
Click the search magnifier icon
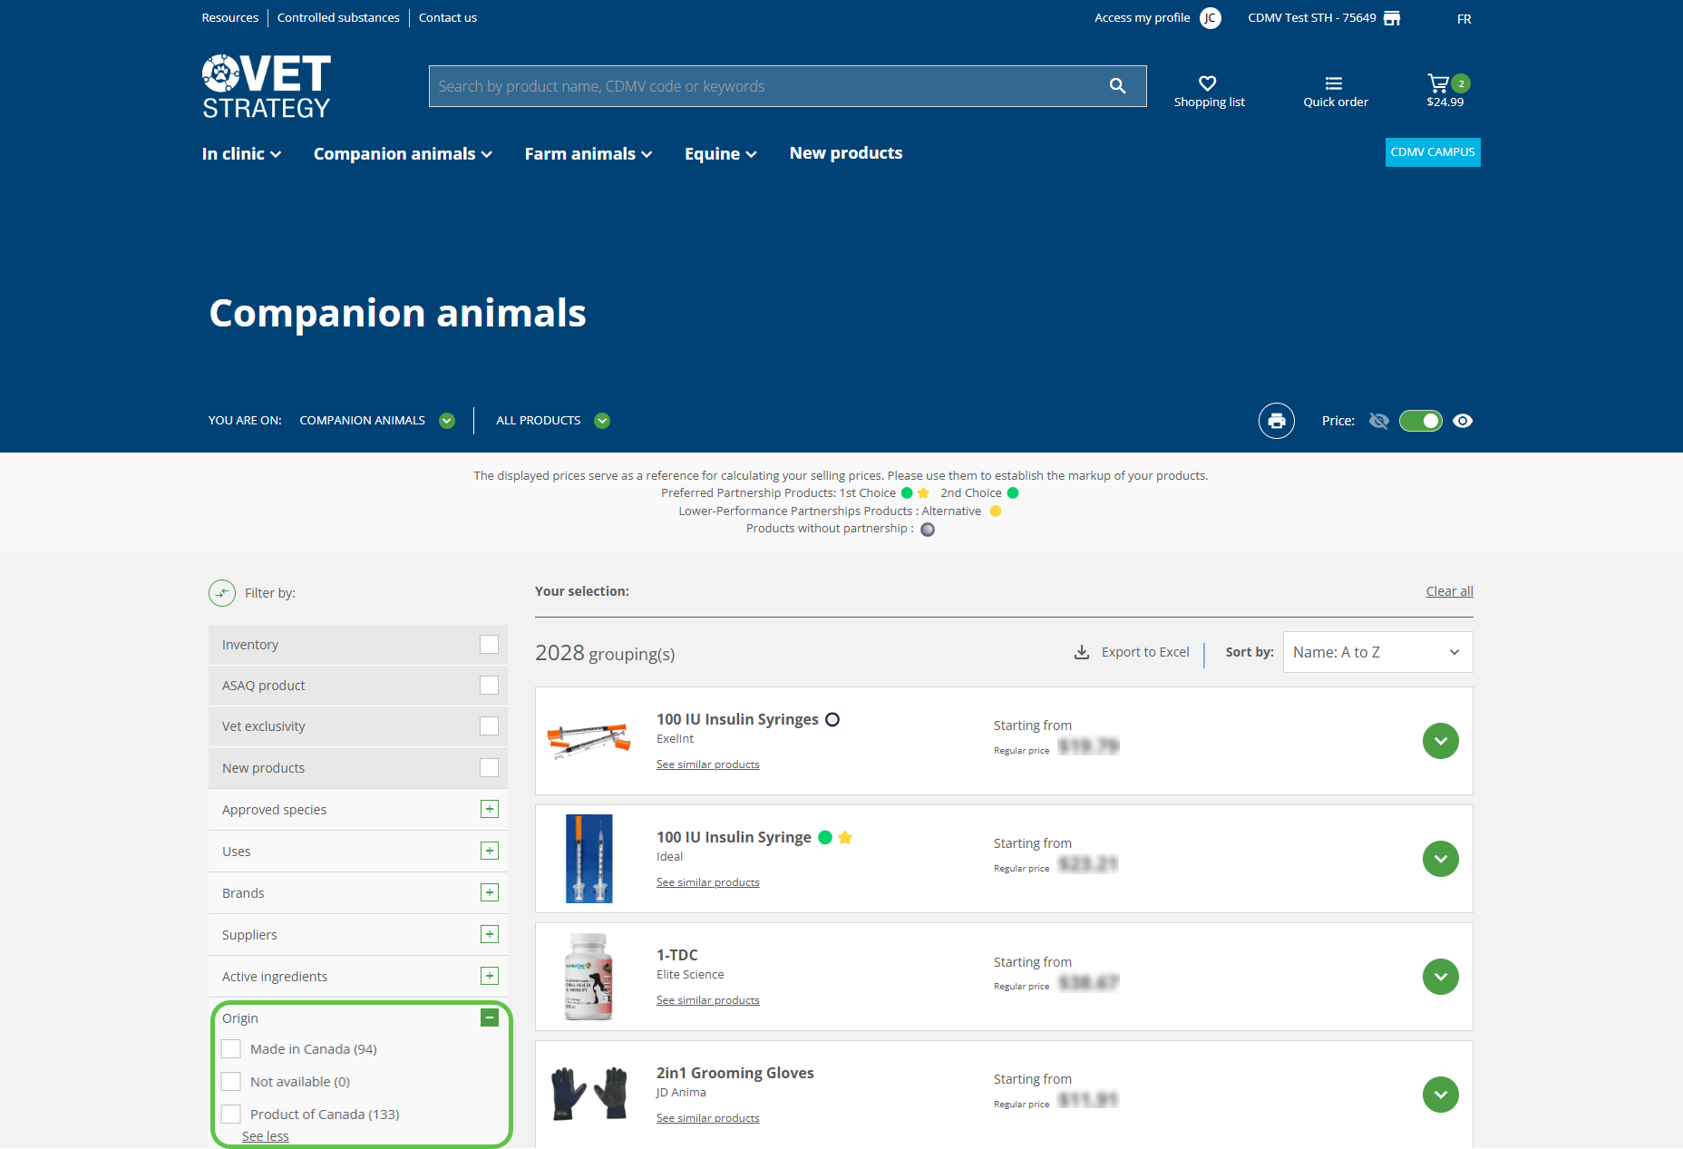coord(1117,86)
